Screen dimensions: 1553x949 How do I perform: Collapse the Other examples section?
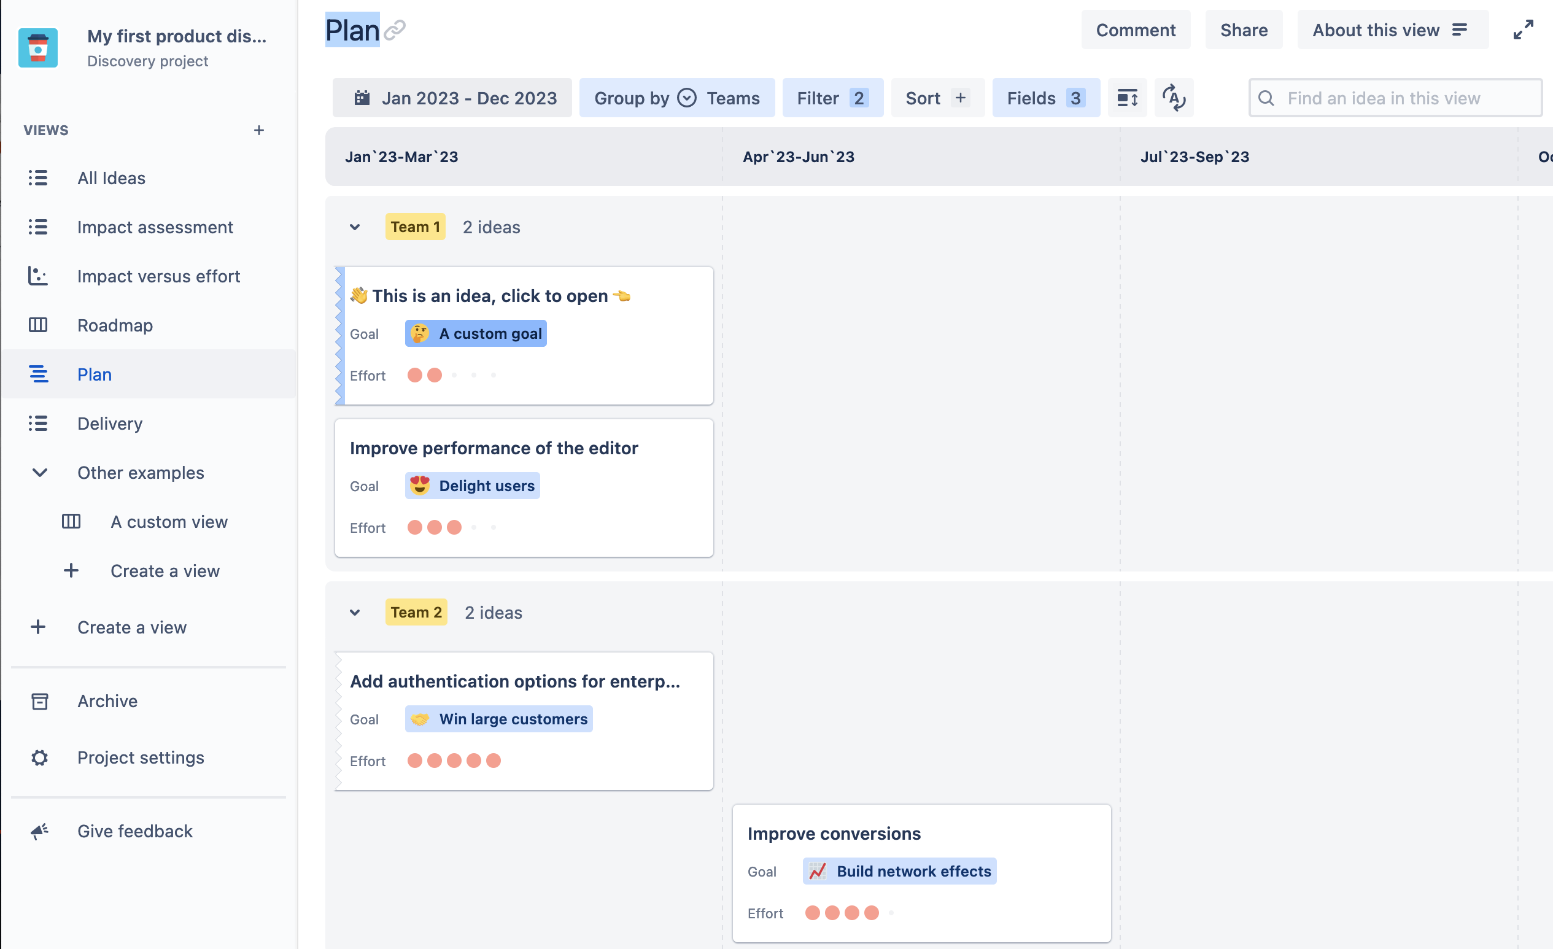click(40, 473)
